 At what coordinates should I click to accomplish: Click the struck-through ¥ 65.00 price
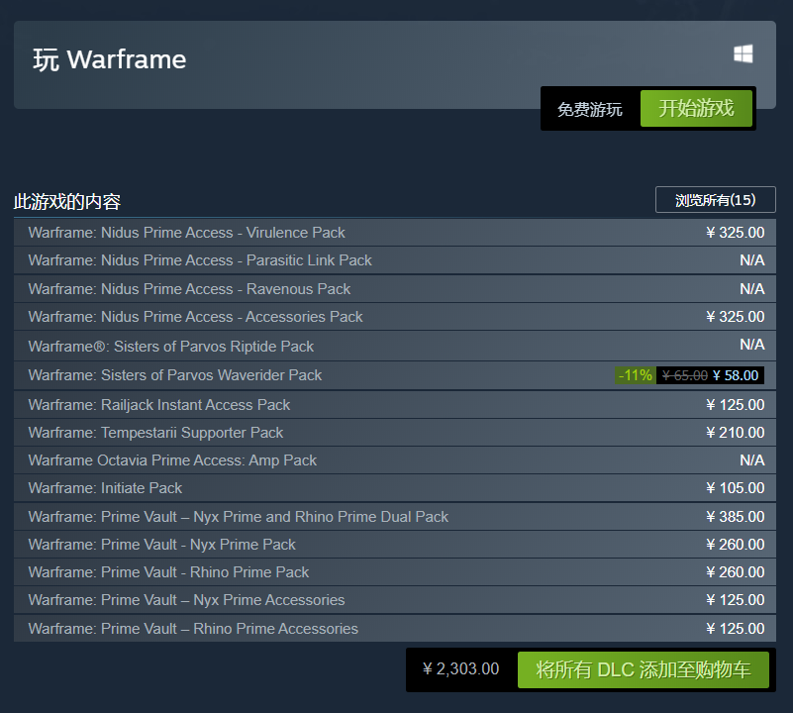[685, 375]
